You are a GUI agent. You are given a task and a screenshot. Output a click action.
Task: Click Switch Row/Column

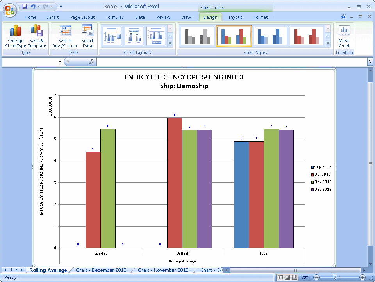pos(65,36)
